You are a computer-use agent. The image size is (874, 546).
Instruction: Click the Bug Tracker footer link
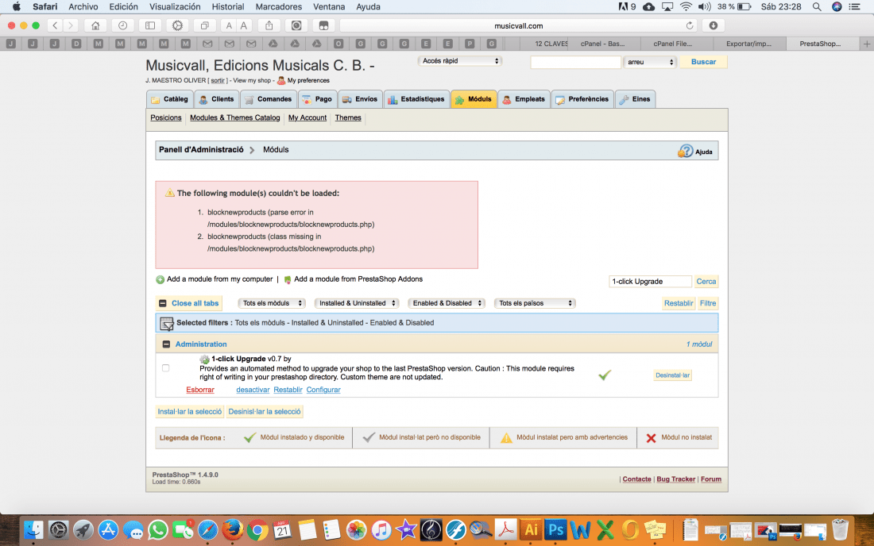[675, 479]
